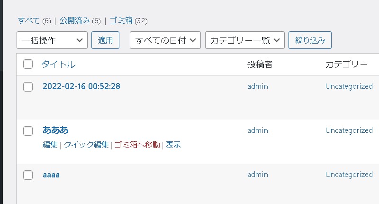Toggle the checkbox next to aaaa post
This screenshot has height=204, width=379.
pos(28,175)
